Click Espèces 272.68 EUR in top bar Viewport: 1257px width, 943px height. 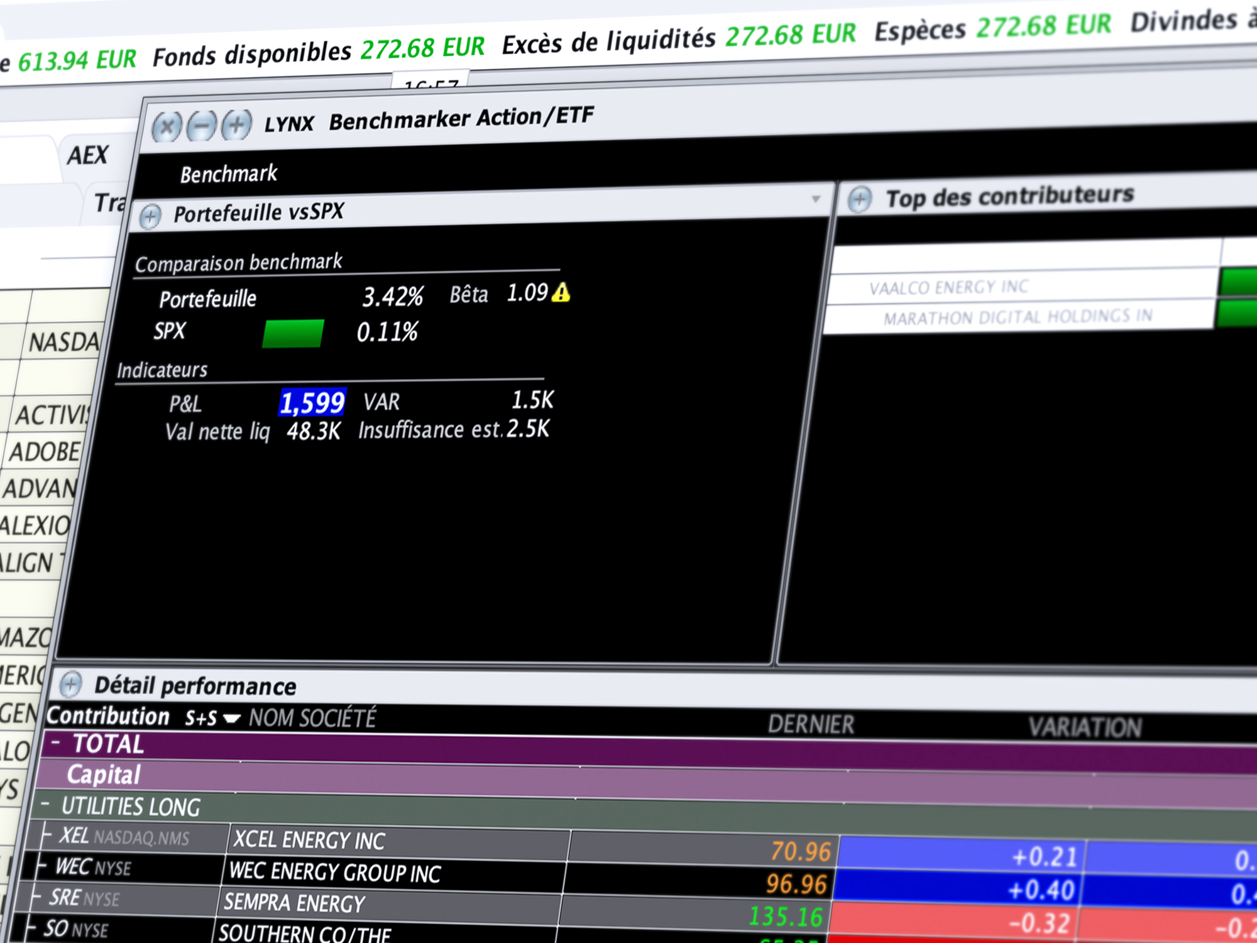[993, 27]
